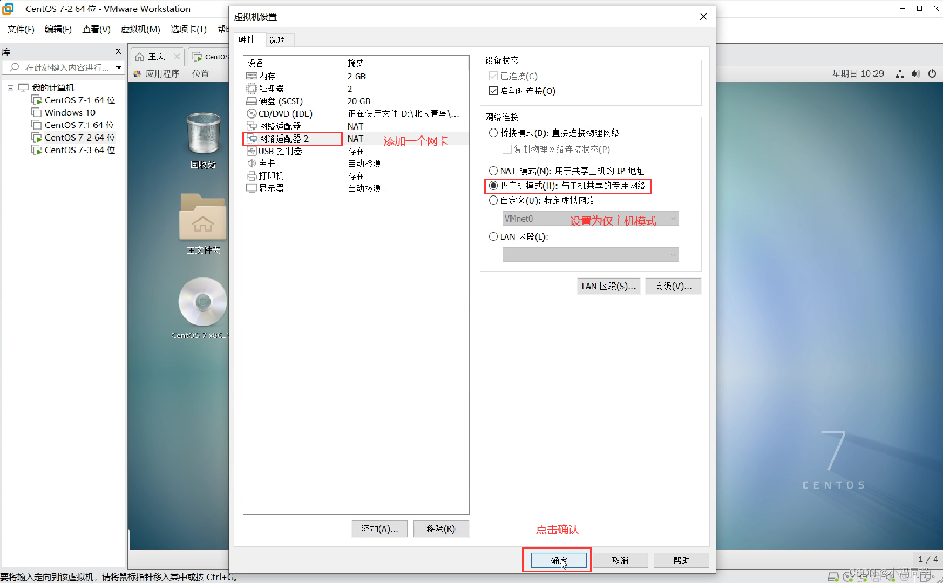Select the sound card (声卡) icon
The height and width of the screenshot is (583, 943).
point(252,163)
